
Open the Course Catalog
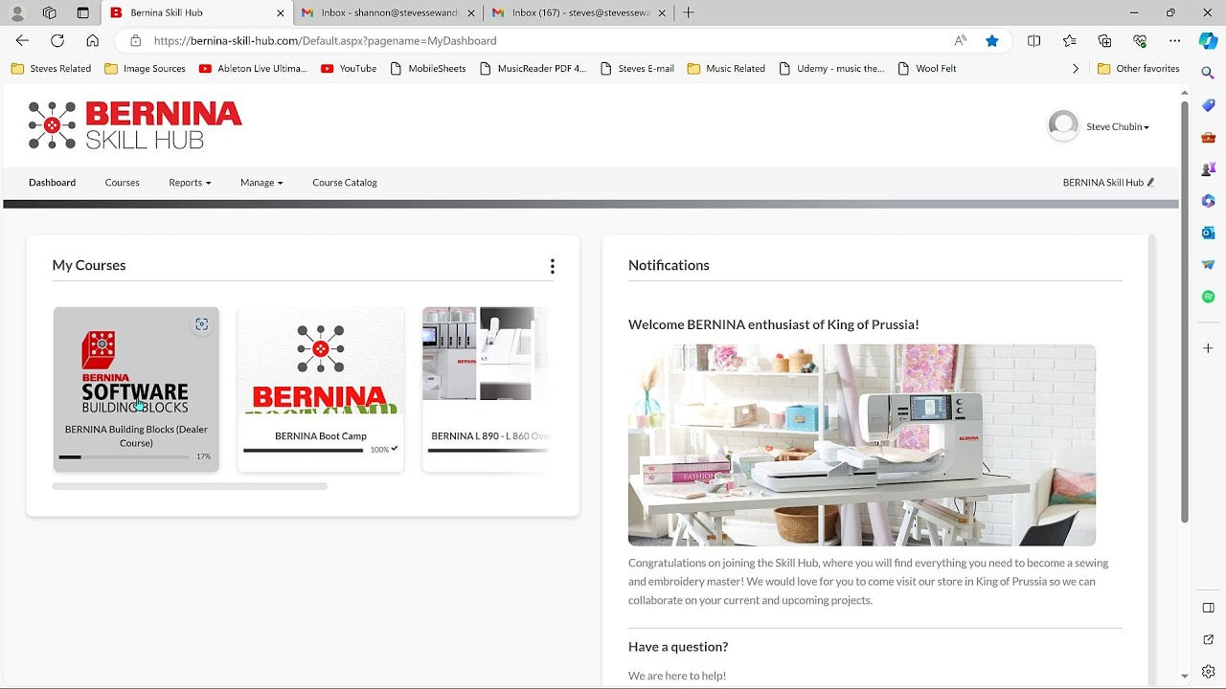pos(344,182)
